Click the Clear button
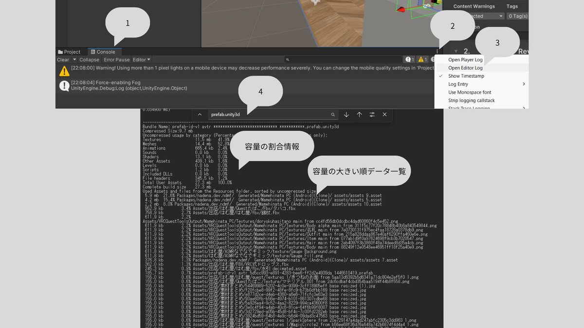The image size is (584, 328). coord(63,59)
